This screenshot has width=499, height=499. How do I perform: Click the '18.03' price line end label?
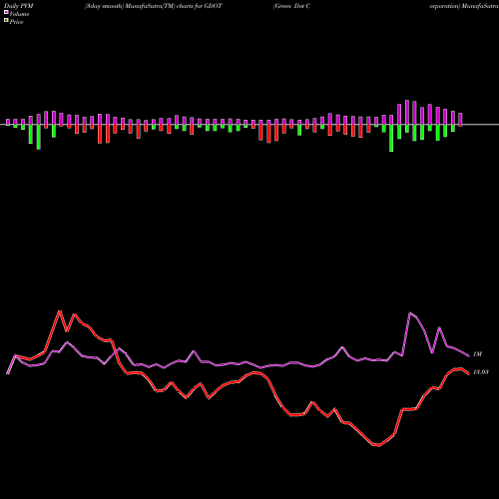[481, 372]
